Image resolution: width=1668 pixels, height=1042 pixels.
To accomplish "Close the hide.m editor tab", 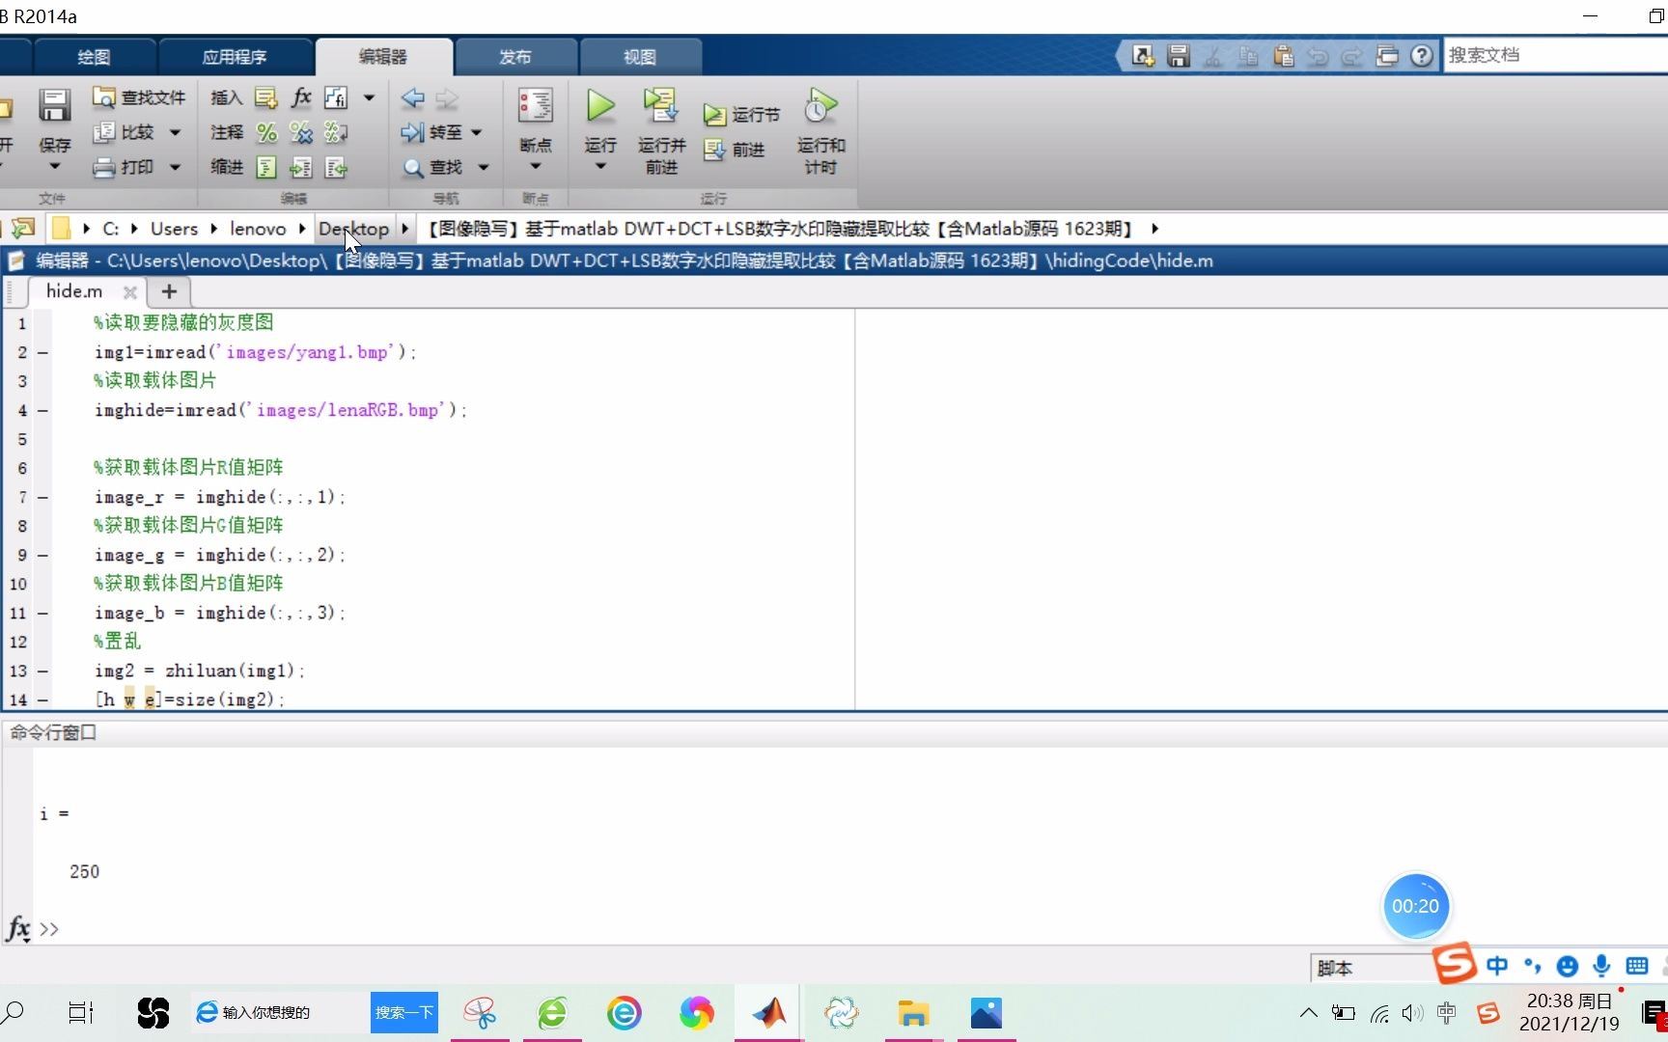I will point(130,291).
